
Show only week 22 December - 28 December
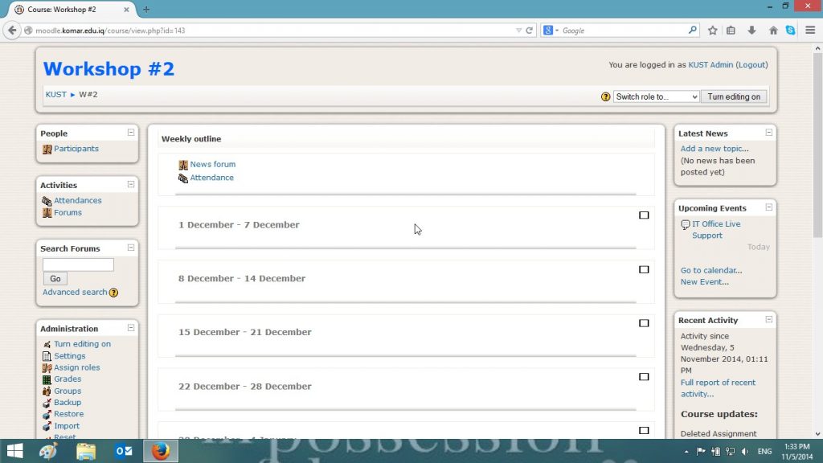644,377
